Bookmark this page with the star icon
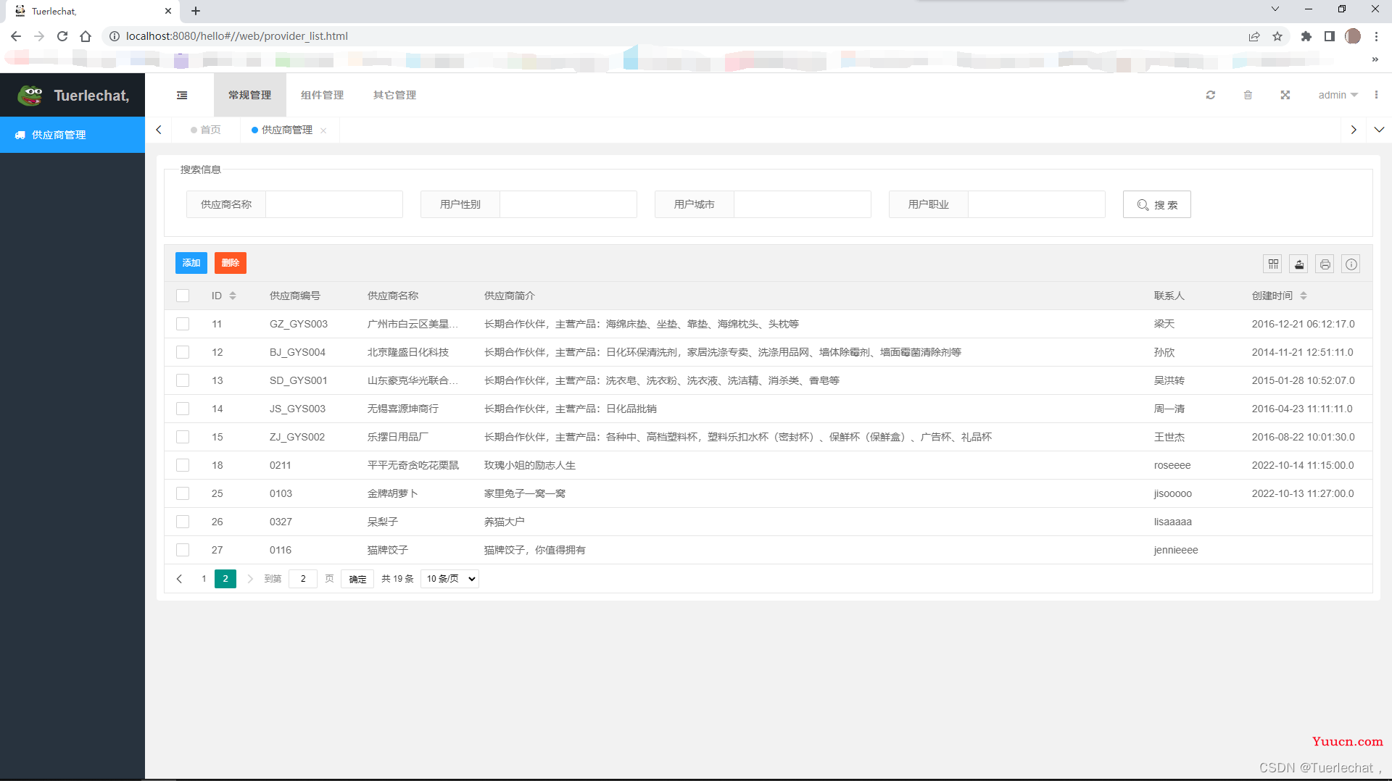1392x781 pixels. click(x=1277, y=36)
